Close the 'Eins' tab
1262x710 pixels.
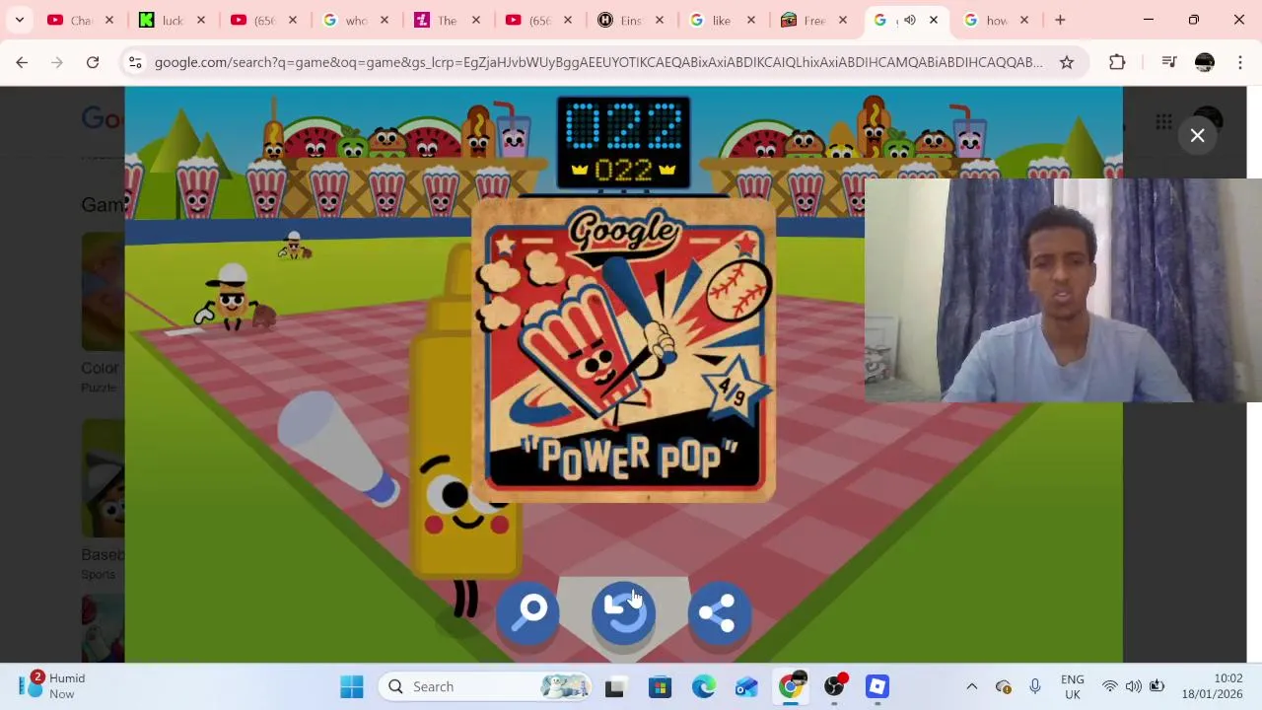[x=660, y=20]
